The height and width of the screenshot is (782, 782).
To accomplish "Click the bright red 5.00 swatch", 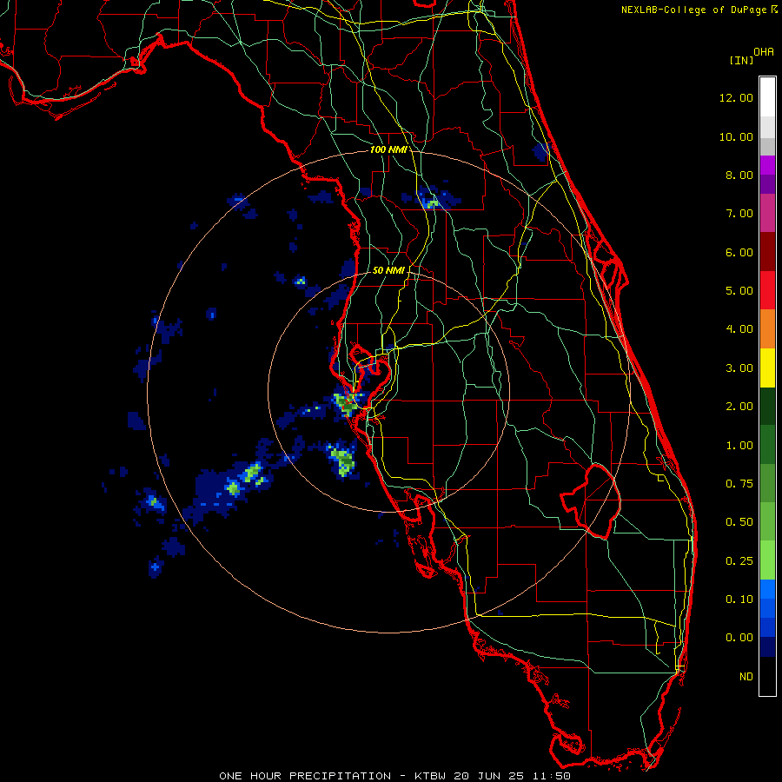I will pos(767,290).
